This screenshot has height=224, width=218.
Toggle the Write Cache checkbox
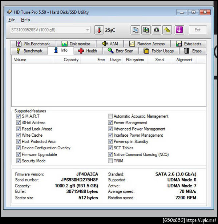click(x=18, y=135)
